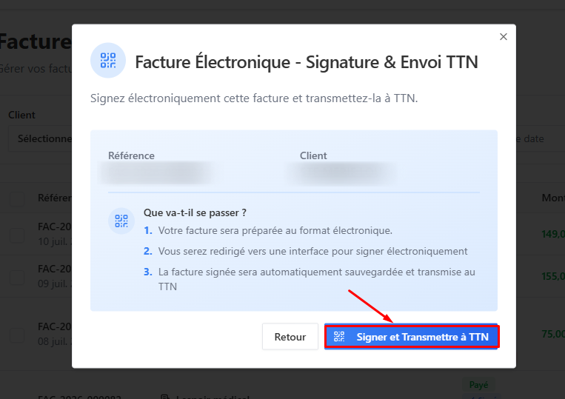Close the Facture Électronique dialog with X
The height and width of the screenshot is (399, 565).
(x=504, y=37)
